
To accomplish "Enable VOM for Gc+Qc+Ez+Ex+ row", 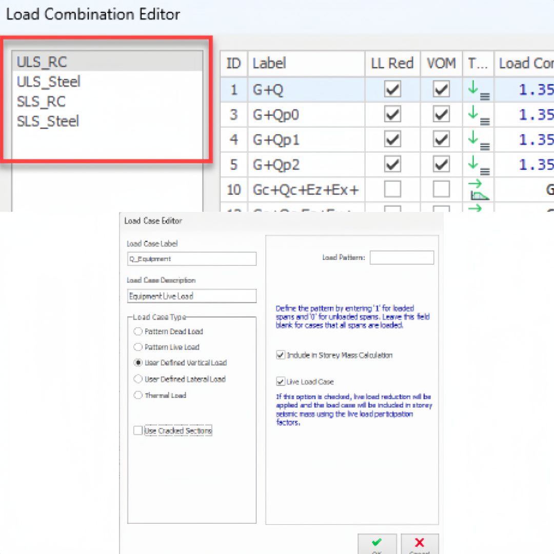I will [x=441, y=189].
